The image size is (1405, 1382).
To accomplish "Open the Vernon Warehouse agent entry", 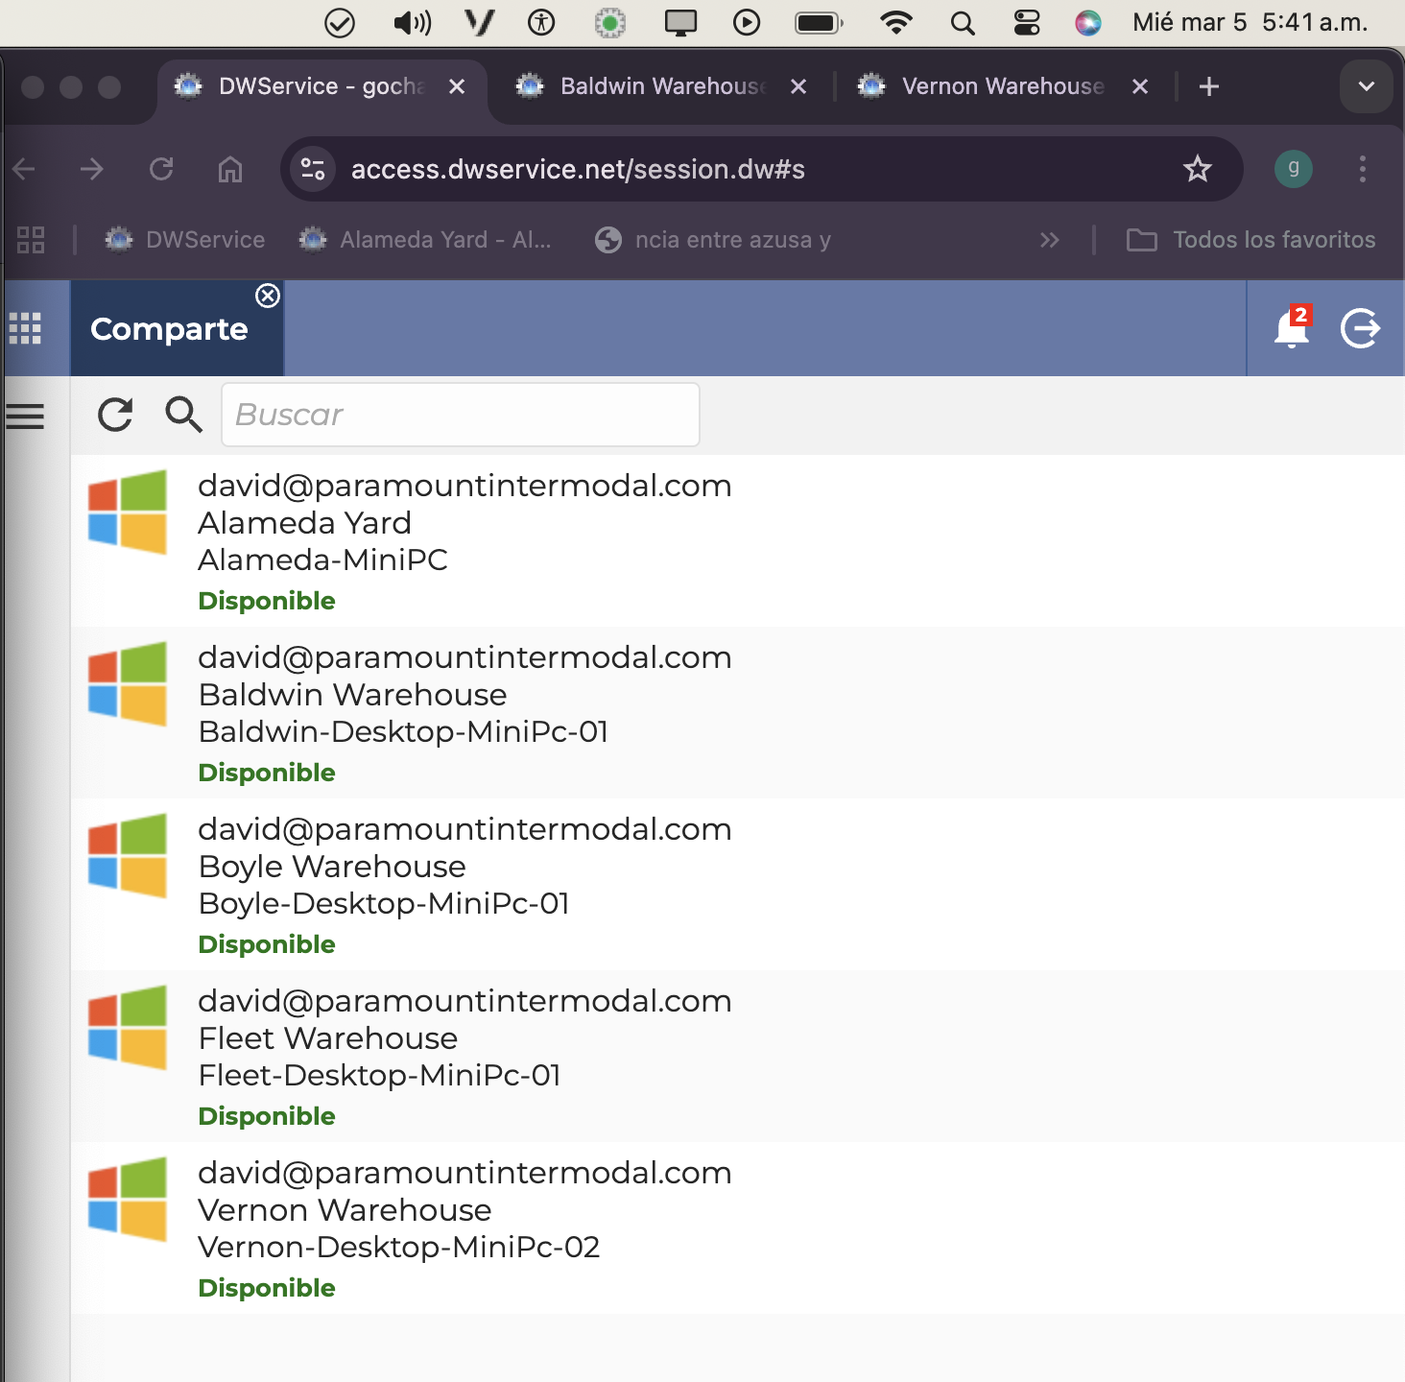I will pyautogui.click(x=737, y=1228).
